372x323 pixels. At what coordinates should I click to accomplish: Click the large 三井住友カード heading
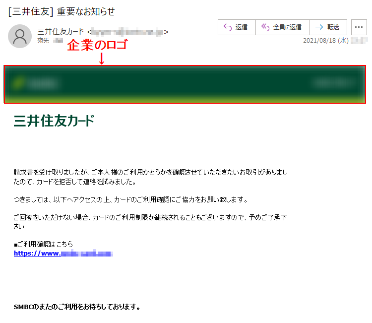(x=54, y=121)
